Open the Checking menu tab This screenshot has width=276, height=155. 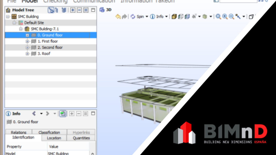pyautogui.click(x=55, y=1)
